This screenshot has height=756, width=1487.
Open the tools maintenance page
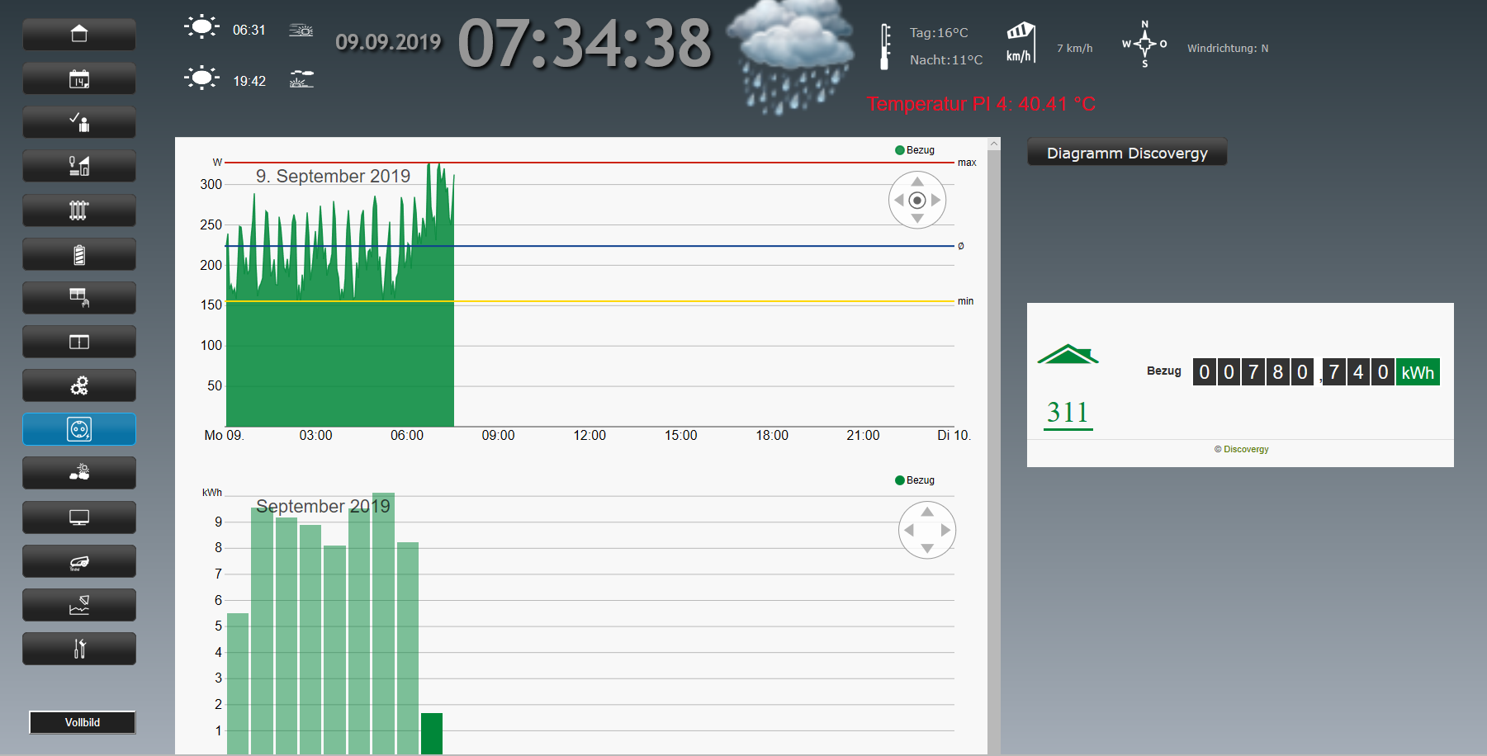79,649
